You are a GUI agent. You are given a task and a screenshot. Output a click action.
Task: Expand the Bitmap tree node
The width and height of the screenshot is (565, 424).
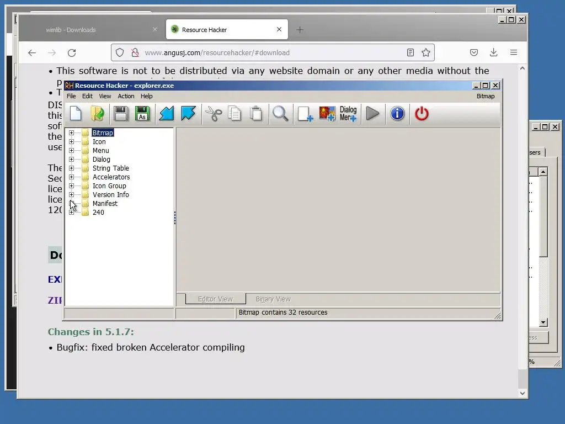71,132
